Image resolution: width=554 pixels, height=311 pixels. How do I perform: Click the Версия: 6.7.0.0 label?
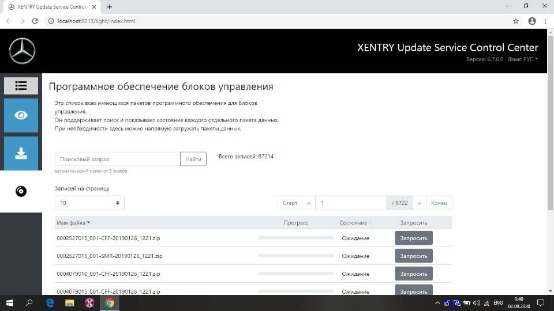485,59
